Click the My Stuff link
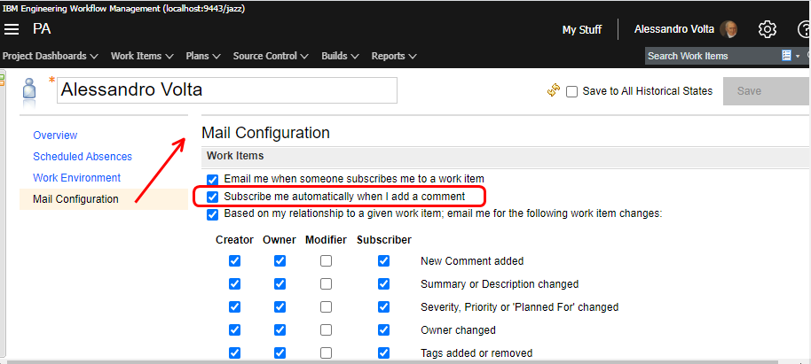811x364 pixels. point(581,29)
